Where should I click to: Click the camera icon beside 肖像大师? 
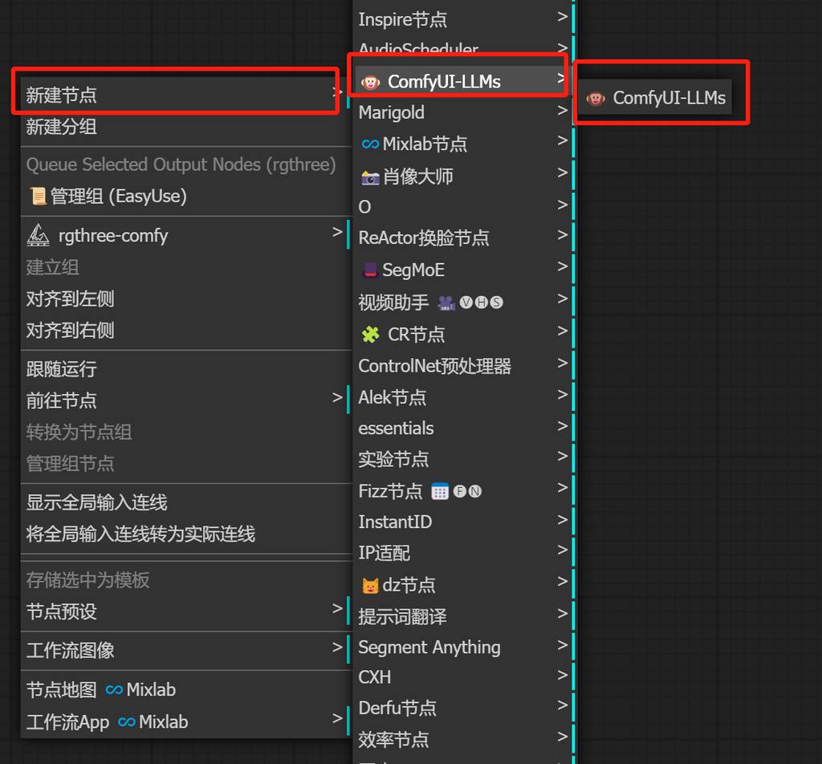[370, 177]
